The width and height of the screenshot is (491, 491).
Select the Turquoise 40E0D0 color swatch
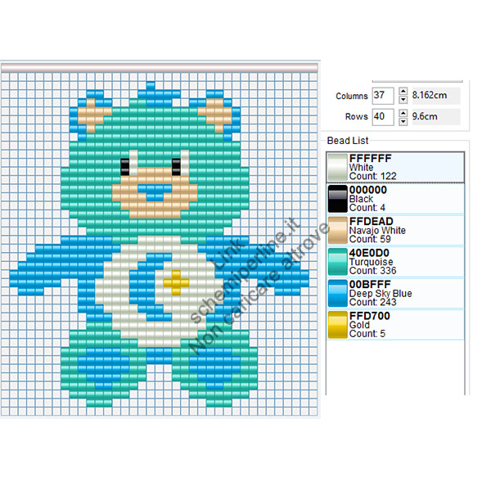337,262
